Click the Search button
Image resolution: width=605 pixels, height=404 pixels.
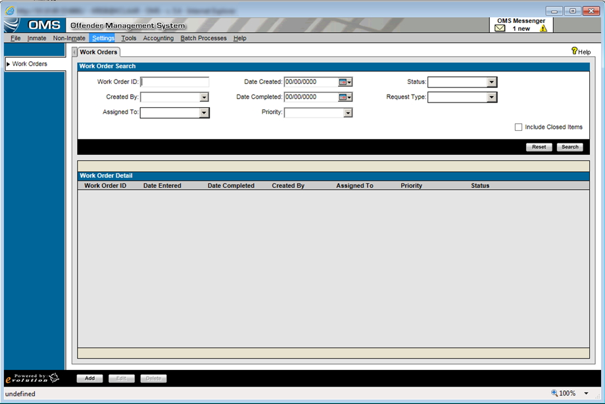click(569, 147)
